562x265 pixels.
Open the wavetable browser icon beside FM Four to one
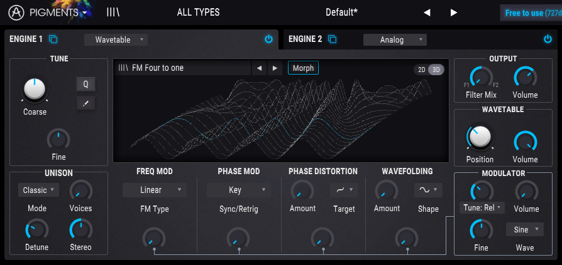[x=123, y=68]
